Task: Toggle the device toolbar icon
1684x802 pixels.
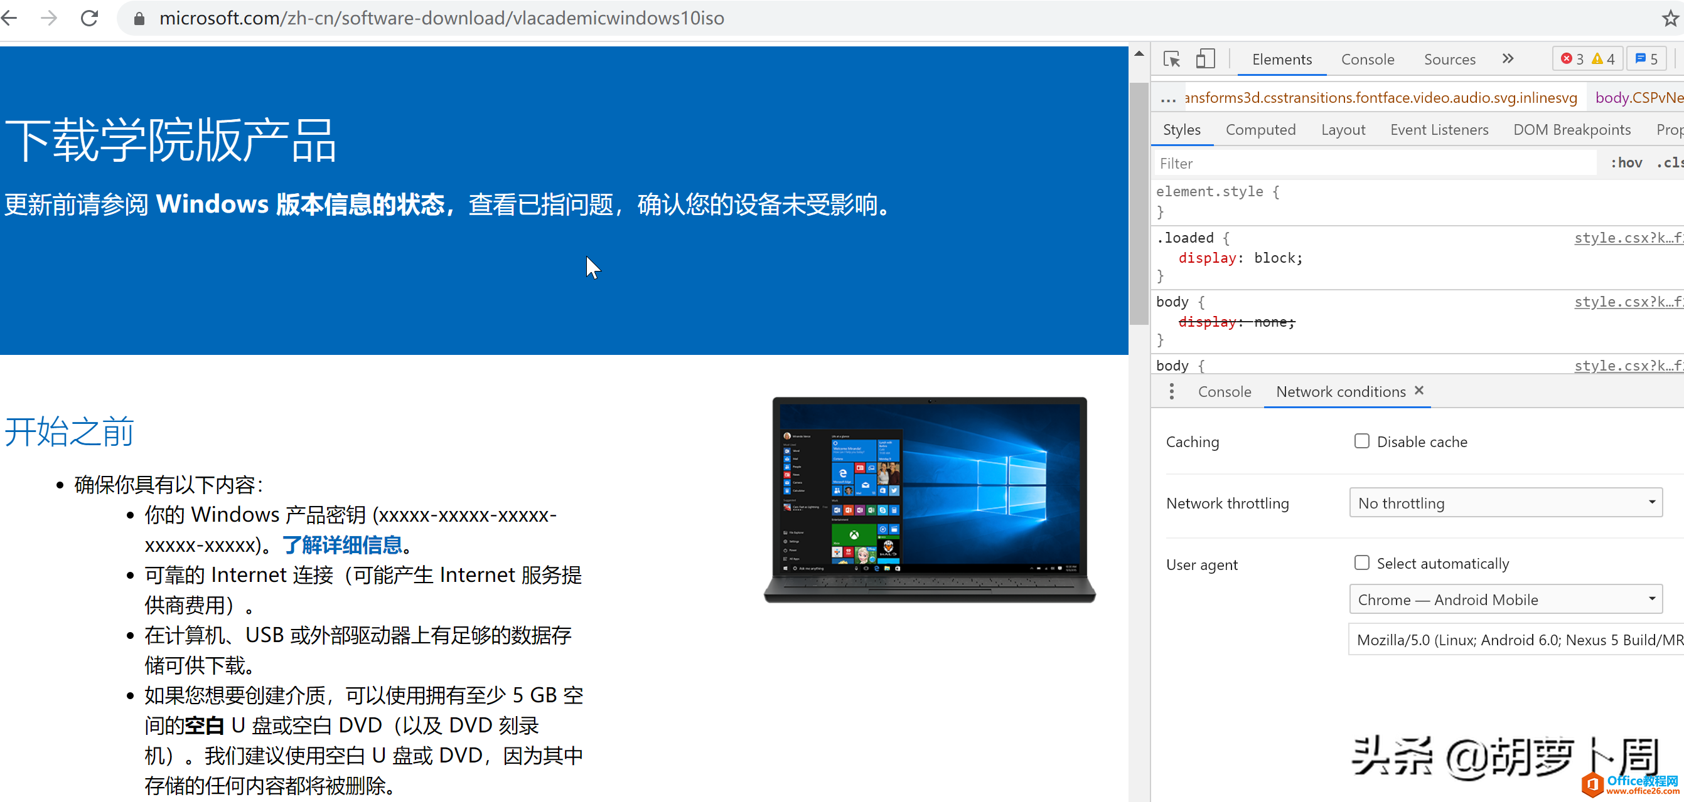Action: (1205, 60)
